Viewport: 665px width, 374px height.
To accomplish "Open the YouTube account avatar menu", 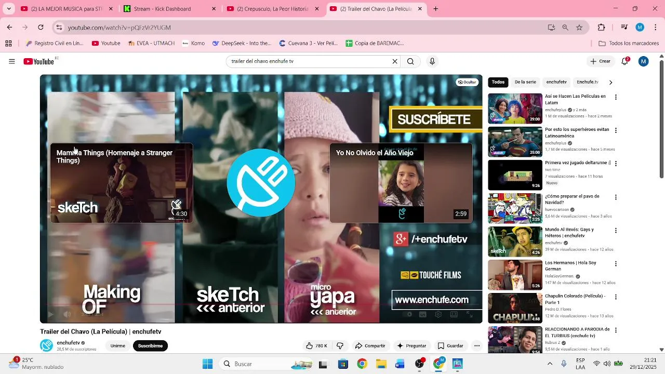I will [x=644, y=61].
